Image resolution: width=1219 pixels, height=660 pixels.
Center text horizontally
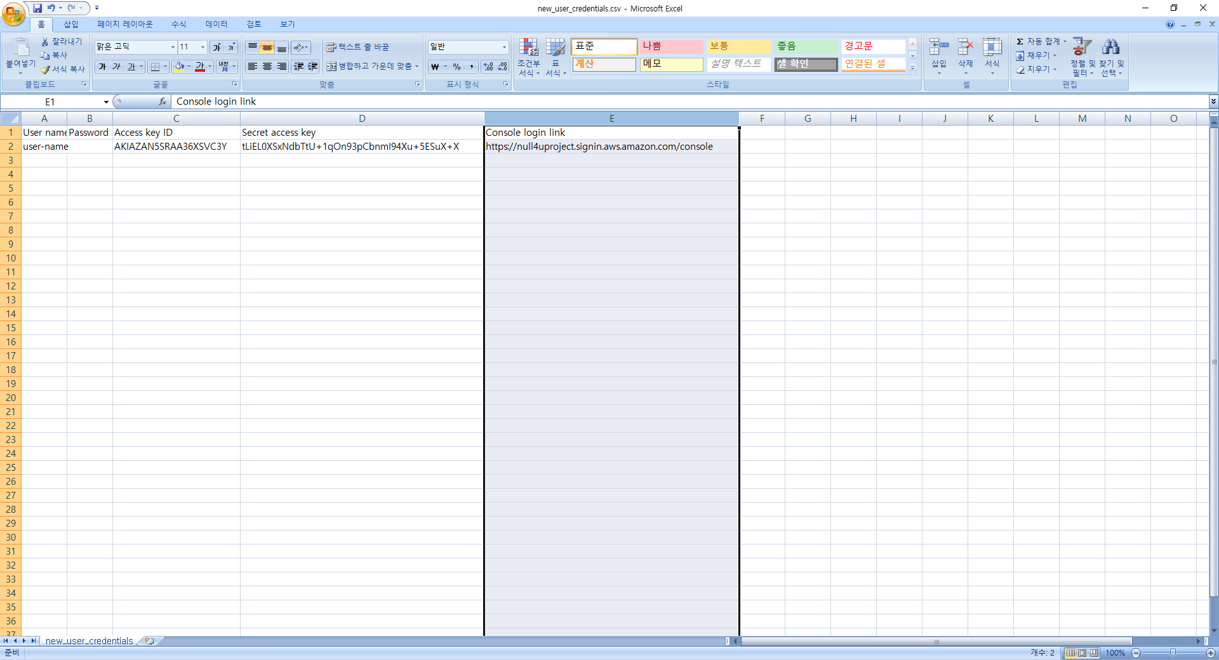[267, 67]
